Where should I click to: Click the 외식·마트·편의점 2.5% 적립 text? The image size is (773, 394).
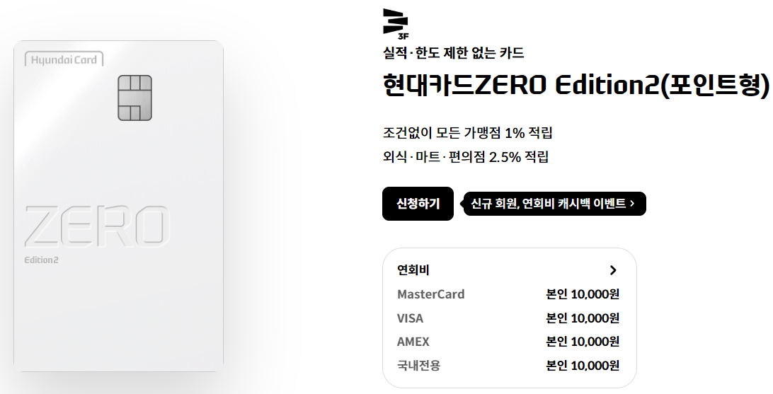466,157
